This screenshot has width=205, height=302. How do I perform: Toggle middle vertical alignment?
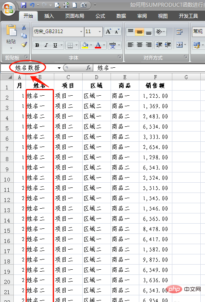(140, 31)
